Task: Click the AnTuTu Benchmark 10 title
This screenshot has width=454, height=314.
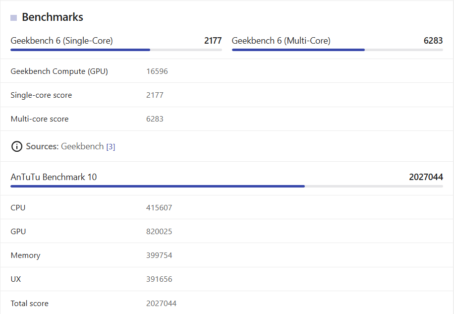Action: pyautogui.click(x=54, y=177)
